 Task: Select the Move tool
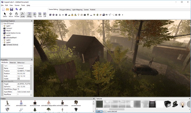pyautogui.click(x=11, y=15)
